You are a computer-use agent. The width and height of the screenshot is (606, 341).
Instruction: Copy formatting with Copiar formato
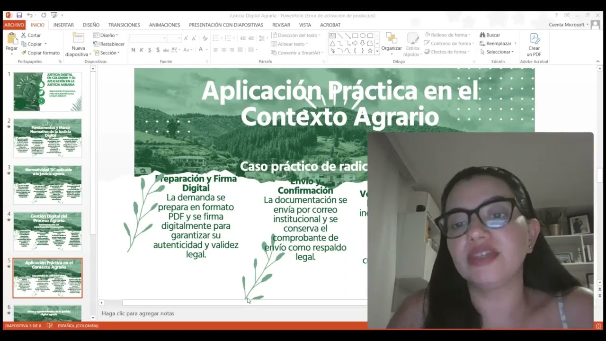[40, 53]
